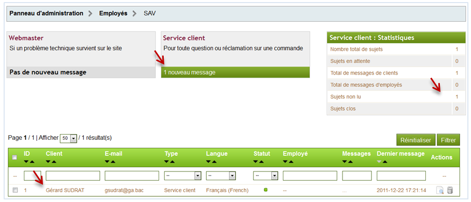Click the green status indicator in the row
Screen dimensions: 471x202
[265, 190]
